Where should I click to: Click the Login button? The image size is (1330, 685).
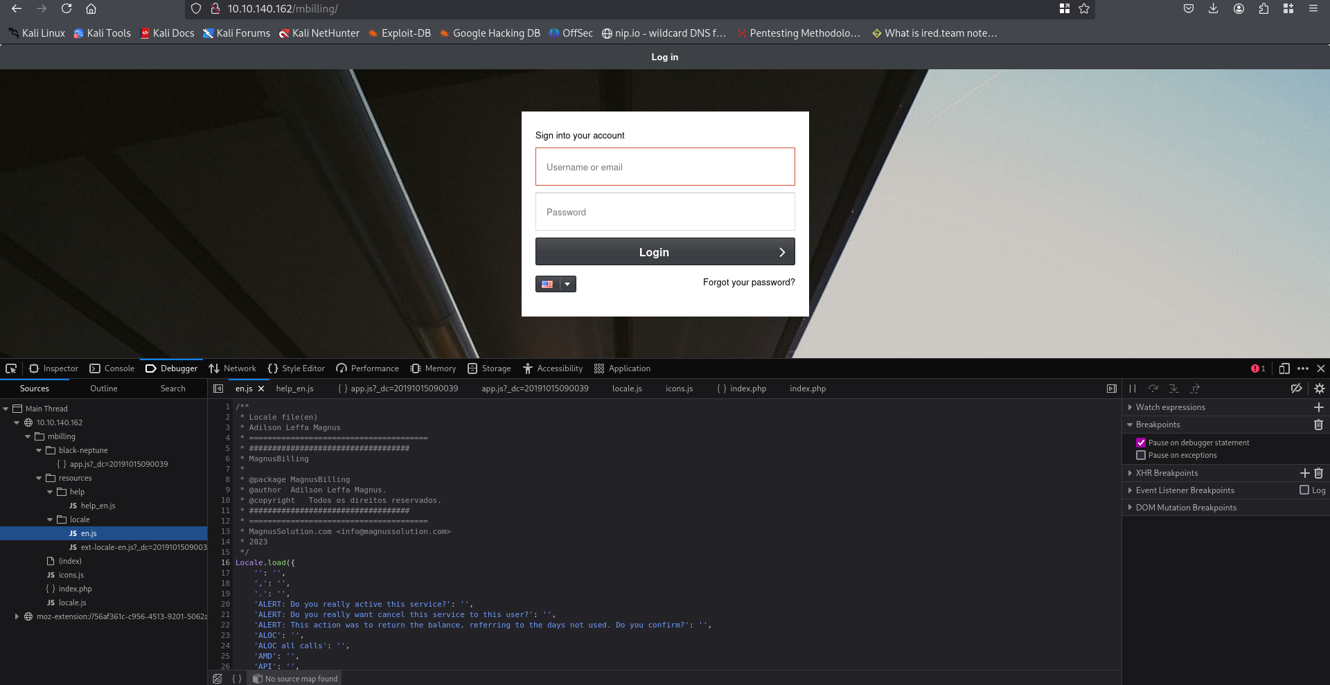(x=664, y=251)
